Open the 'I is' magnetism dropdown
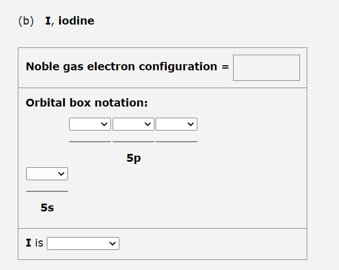The width and height of the screenshot is (339, 270). tap(83, 243)
